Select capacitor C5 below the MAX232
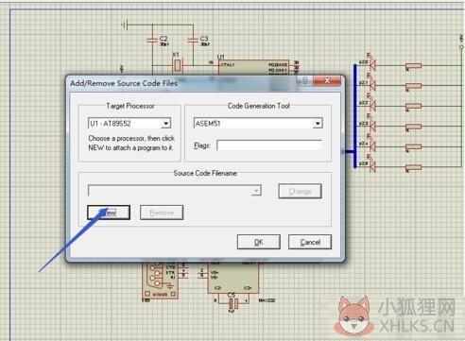 point(232,303)
